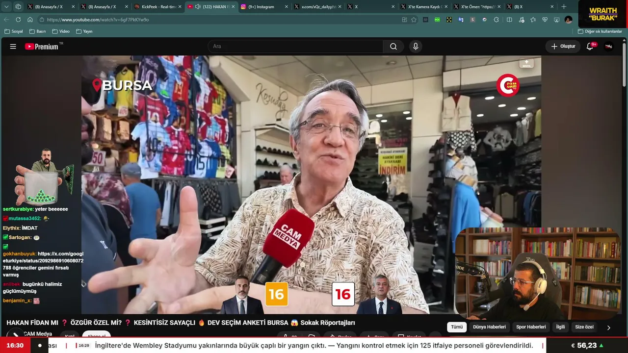Open the YouTube account avatar menu
Screen dimensions: 628x353
(609, 47)
